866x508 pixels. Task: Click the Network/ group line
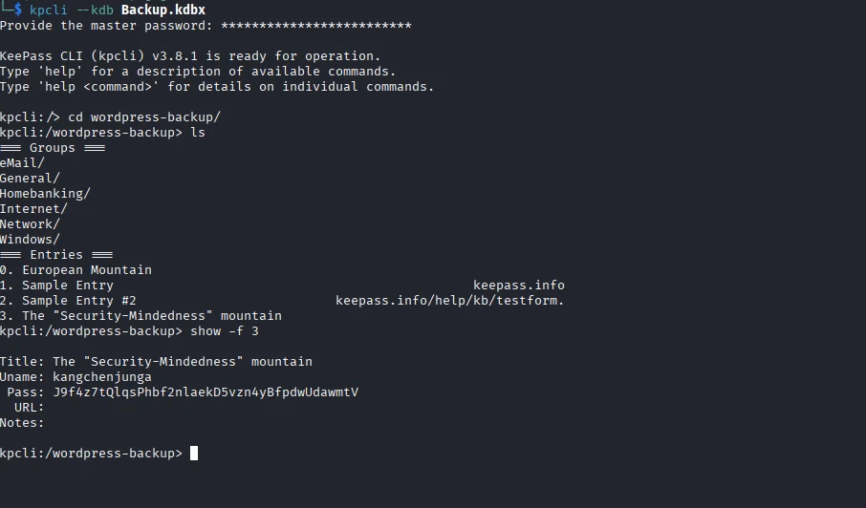click(30, 224)
